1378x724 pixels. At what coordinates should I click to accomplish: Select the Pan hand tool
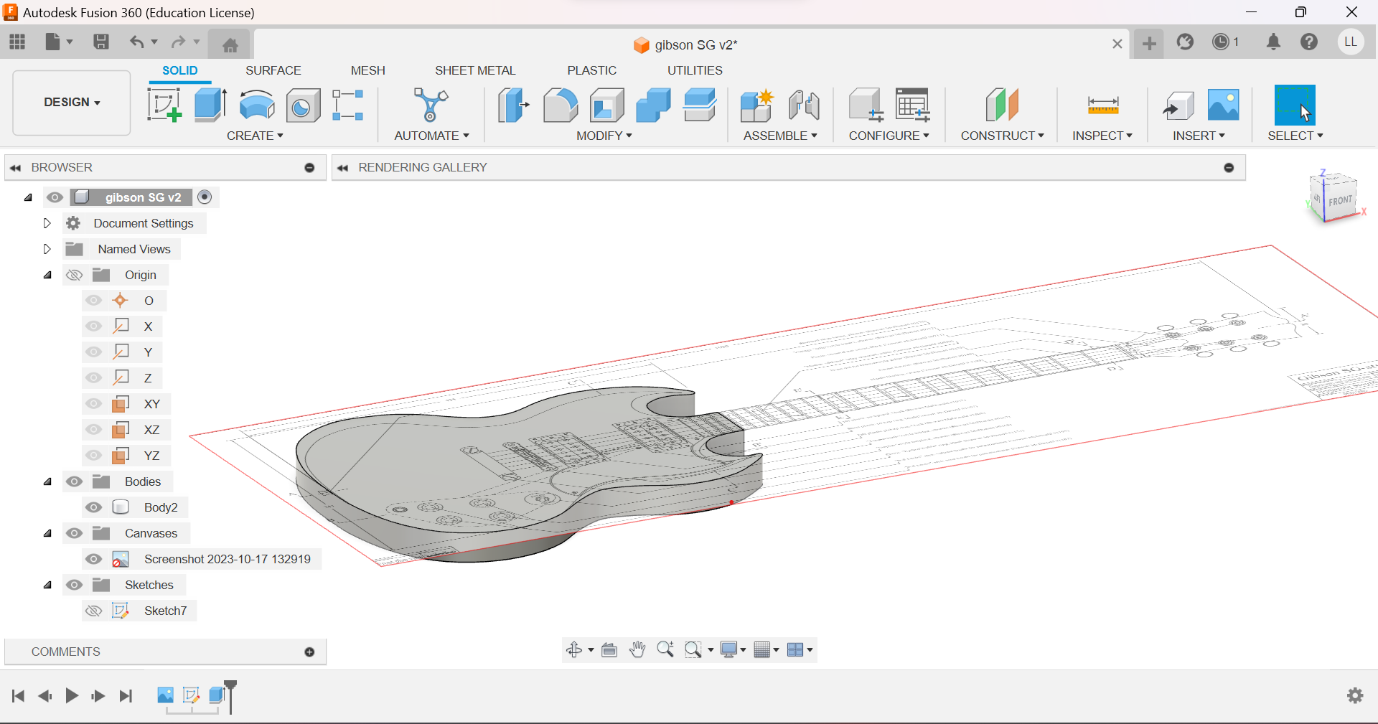click(x=637, y=649)
